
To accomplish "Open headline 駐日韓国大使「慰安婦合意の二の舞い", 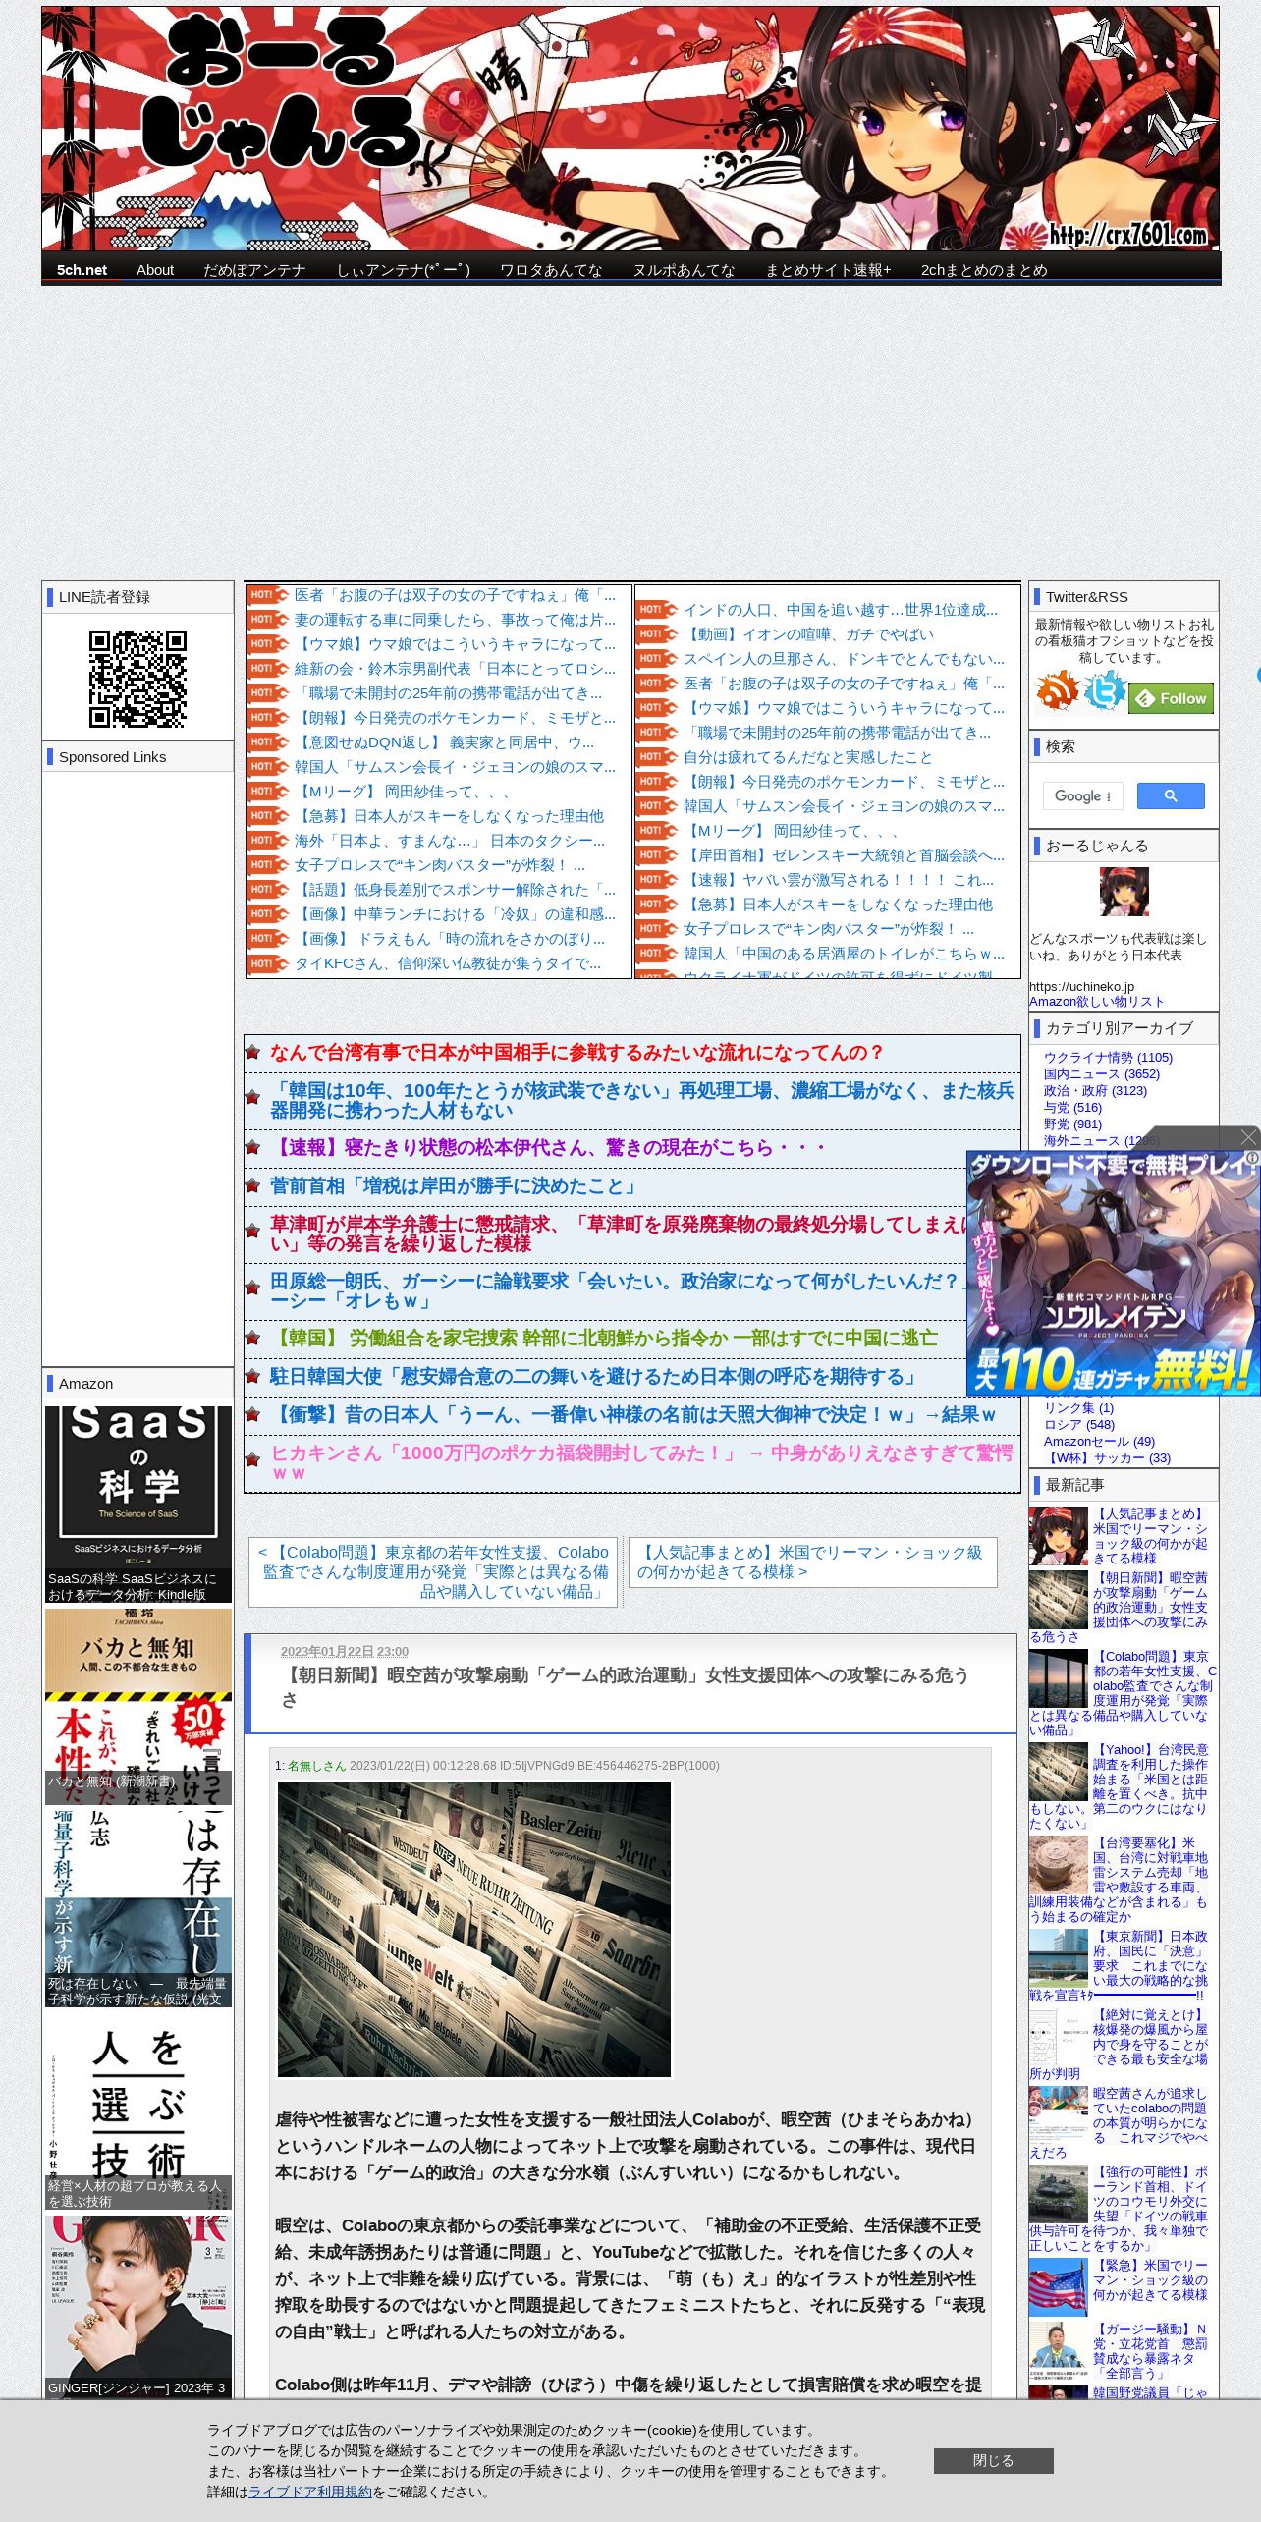I will (x=596, y=1377).
